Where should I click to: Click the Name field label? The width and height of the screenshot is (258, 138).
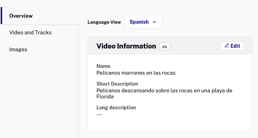[x=103, y=66]
